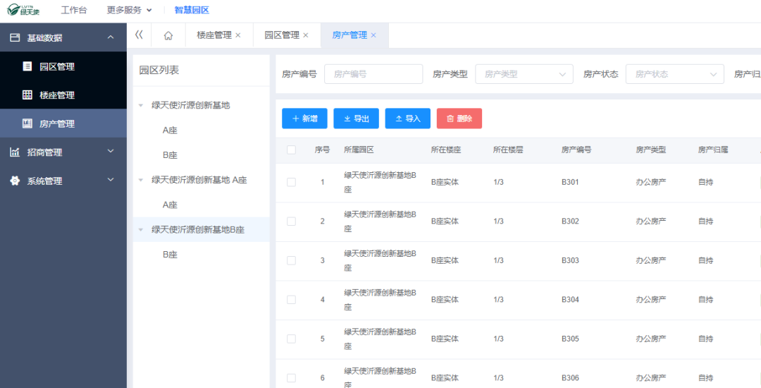Open 园区管理 in the sidebar
This screenshot has width=761, height=388.
click(56, 66)
